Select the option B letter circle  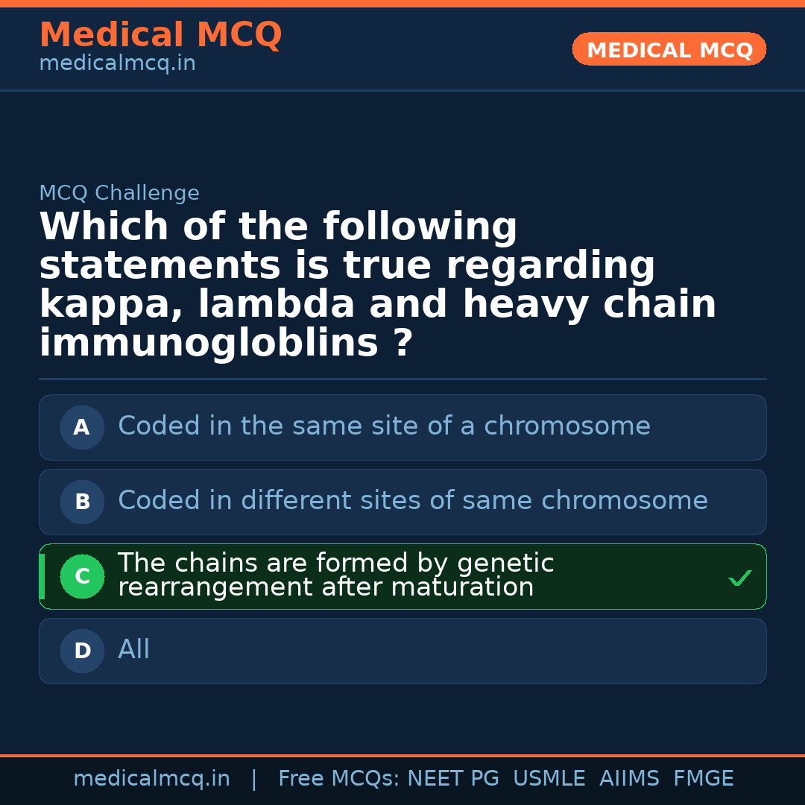tap(82, 502)
